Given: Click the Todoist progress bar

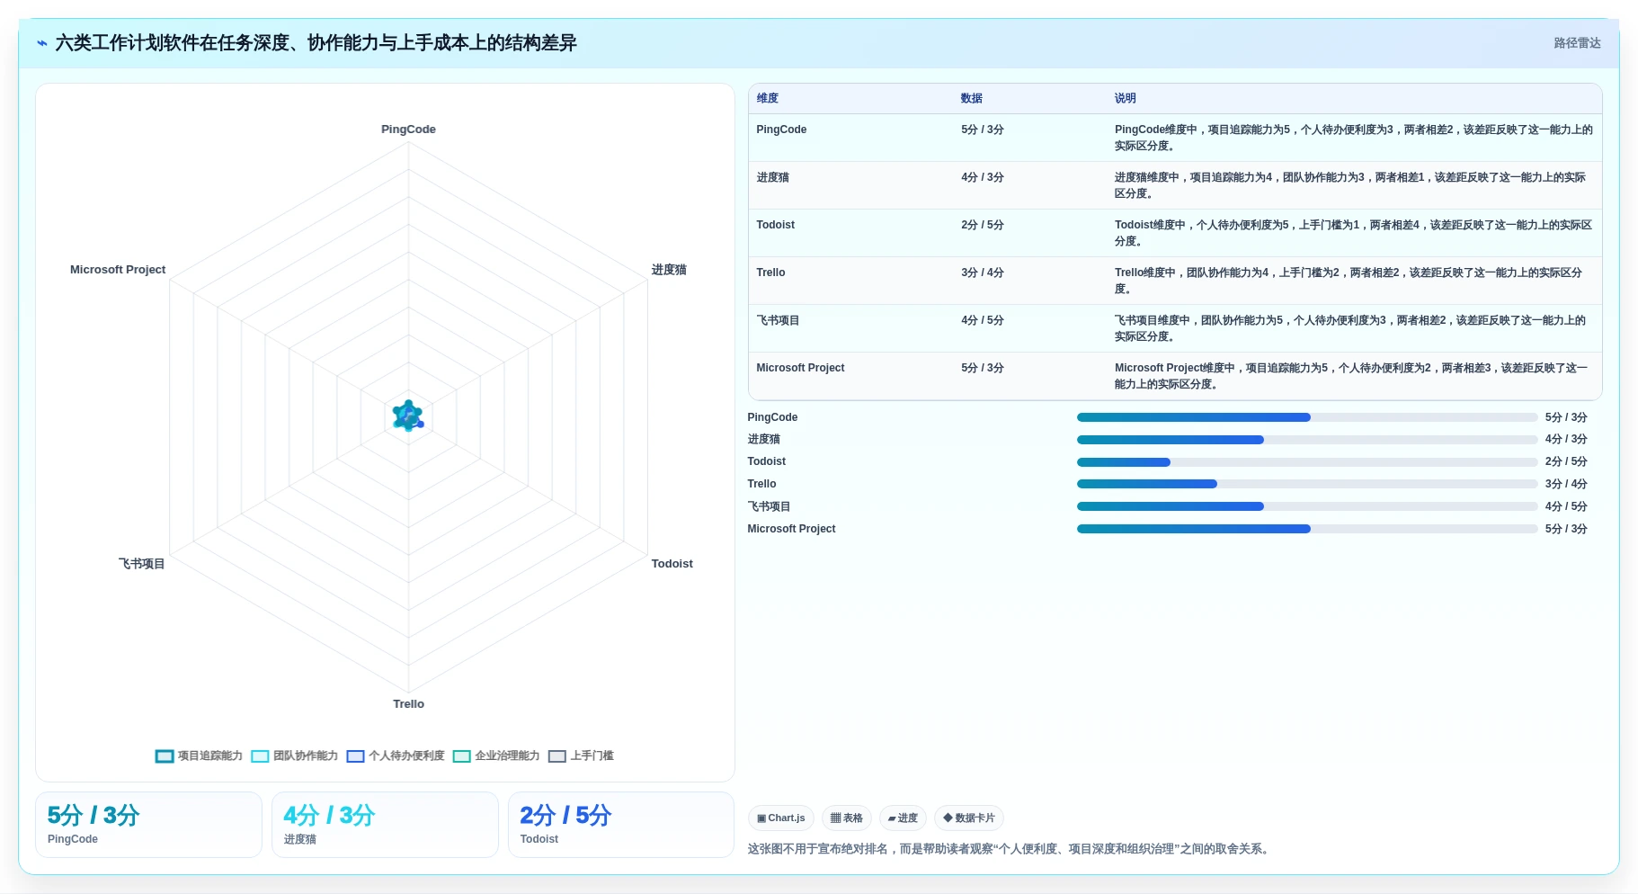Looking at the screenshot, I should [1307, 462].
